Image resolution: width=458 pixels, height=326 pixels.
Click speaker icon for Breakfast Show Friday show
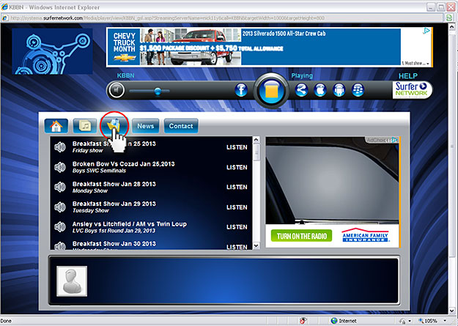(60, 147)
